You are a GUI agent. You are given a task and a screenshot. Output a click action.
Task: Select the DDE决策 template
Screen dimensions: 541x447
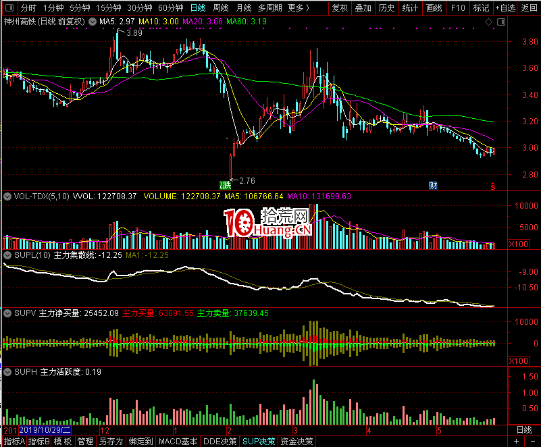(x=220, y=442)
